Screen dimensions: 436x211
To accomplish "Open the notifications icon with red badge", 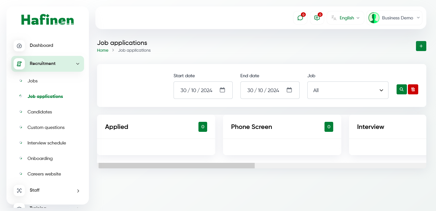I will coord(317,18).
